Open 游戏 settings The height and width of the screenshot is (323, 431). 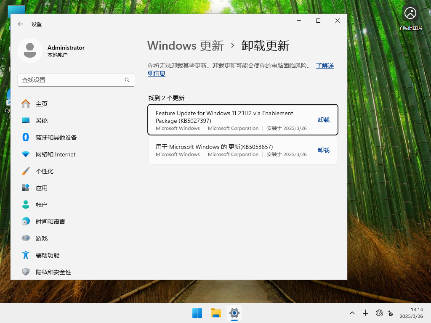pyautogui.click(x=41, y=238)
